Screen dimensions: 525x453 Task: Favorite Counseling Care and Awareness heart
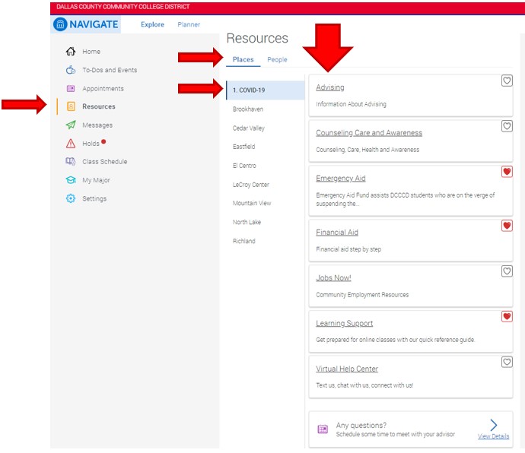(507, 126)
